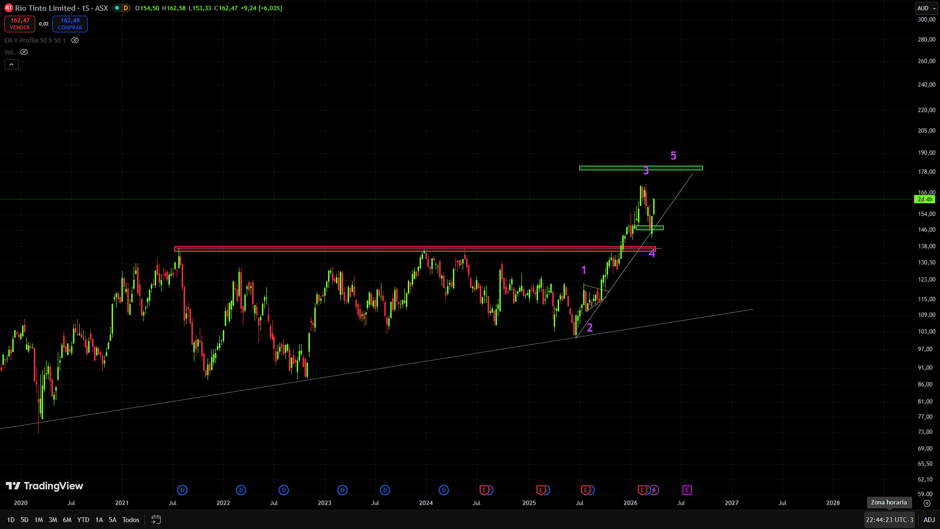This screenshot has height=529, width=940.
Task: Click the COMPRAR buy button
Action: click(x=70, y=24)
